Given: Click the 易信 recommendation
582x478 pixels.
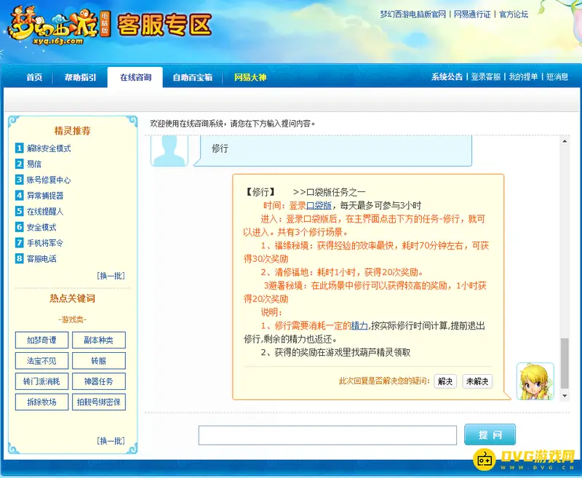Looking at the screenshot, I should tap(34, 164).
